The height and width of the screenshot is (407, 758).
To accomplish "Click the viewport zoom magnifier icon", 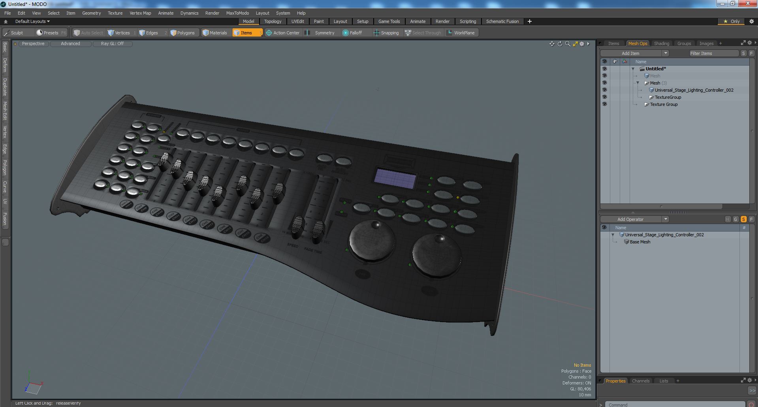I will point(568,44).
